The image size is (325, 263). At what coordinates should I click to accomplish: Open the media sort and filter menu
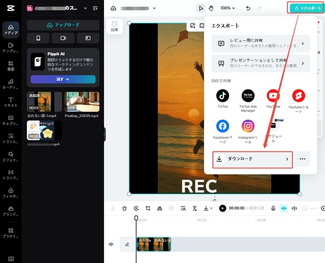pyautogui.click(x=95, y=8)
